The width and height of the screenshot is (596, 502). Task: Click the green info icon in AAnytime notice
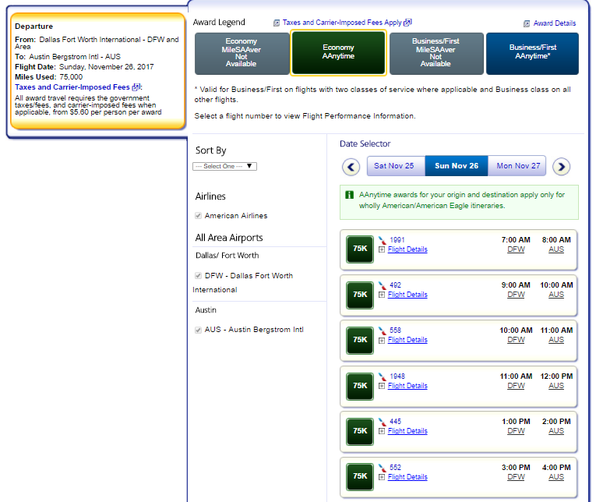point(348,195)
